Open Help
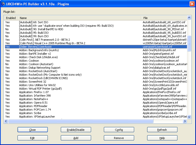The height and width of the screenshot is (145, 196). tap(162, 138)
